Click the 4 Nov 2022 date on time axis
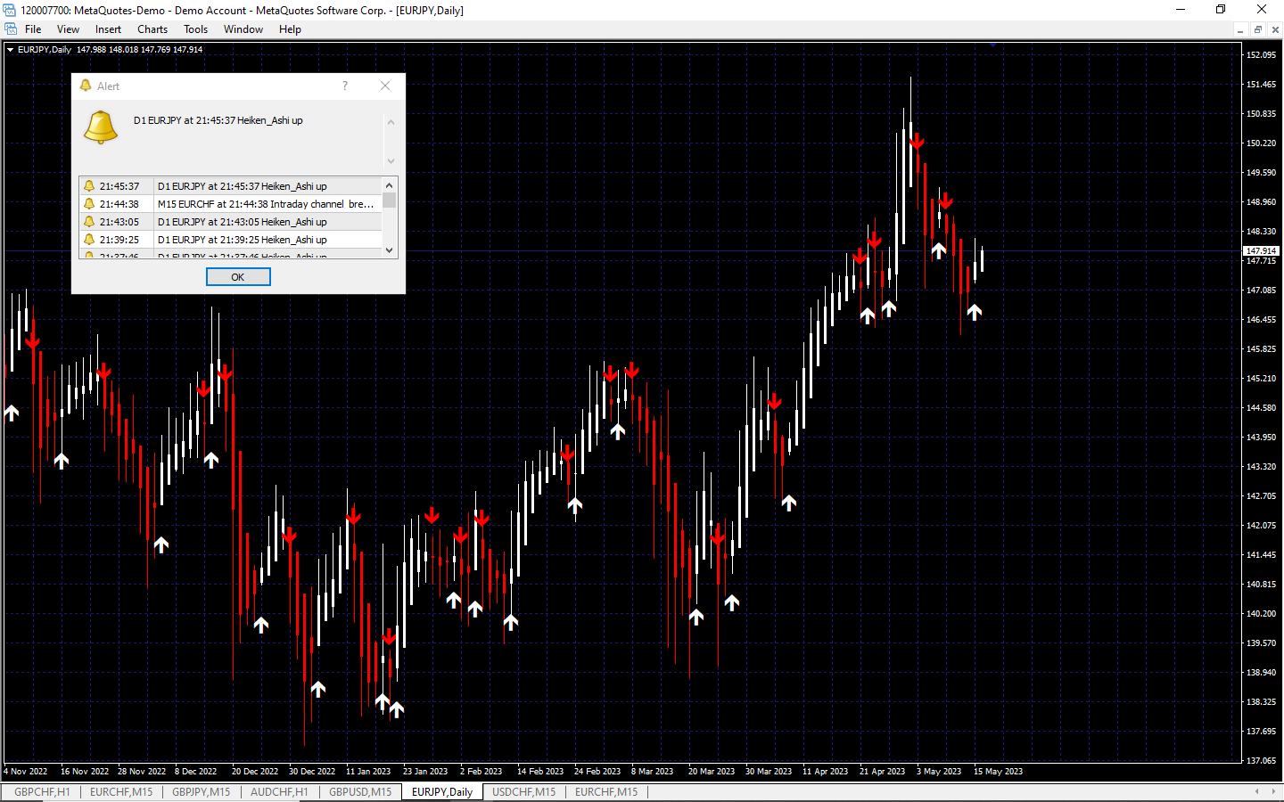The image size is (1284, 802). click(x=26, y=772)
